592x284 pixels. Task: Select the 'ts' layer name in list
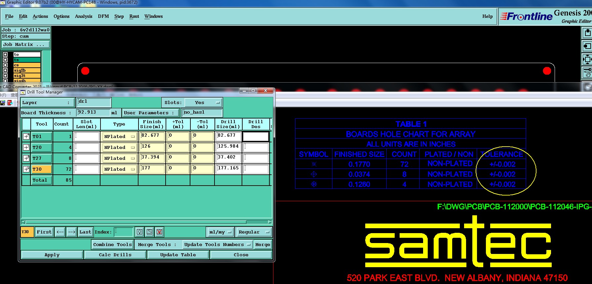click(x=27, y=60)
